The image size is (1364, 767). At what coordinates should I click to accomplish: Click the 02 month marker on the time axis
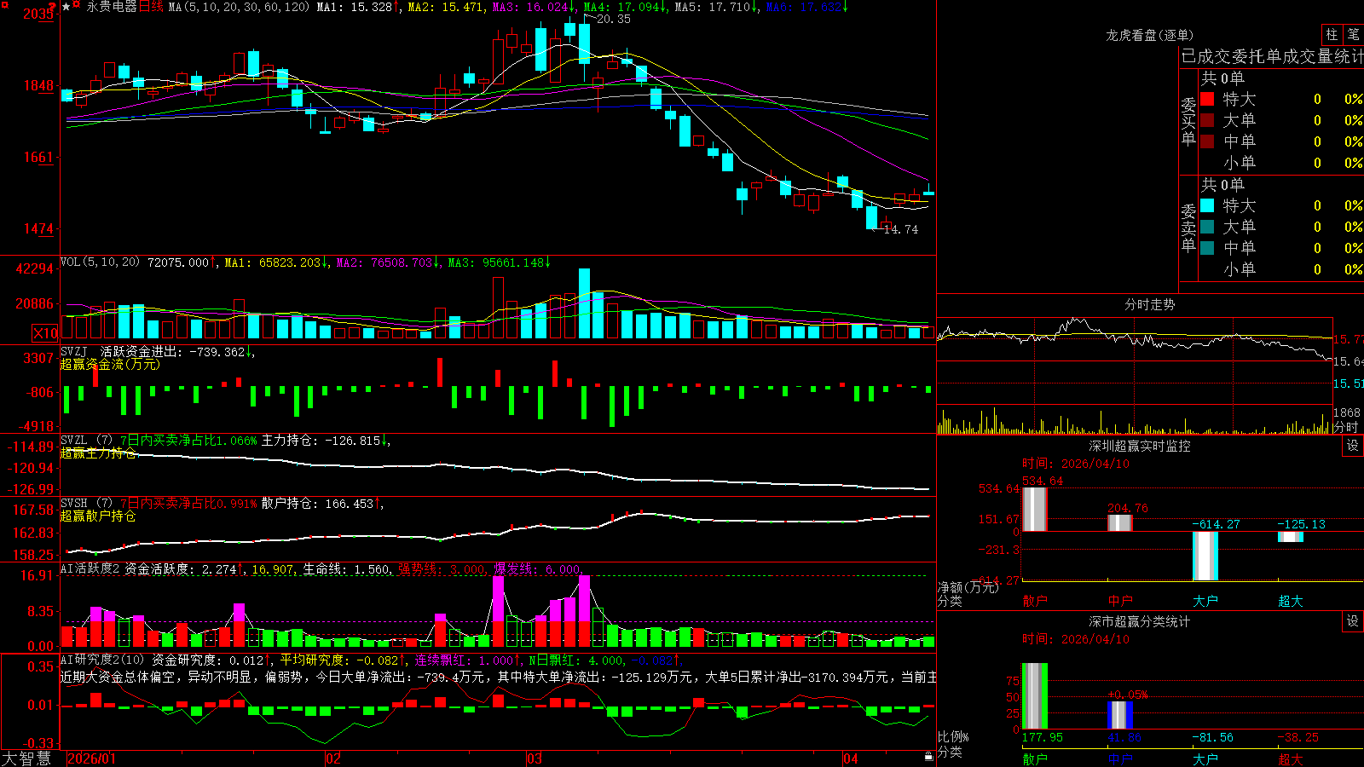click(333, 758)
